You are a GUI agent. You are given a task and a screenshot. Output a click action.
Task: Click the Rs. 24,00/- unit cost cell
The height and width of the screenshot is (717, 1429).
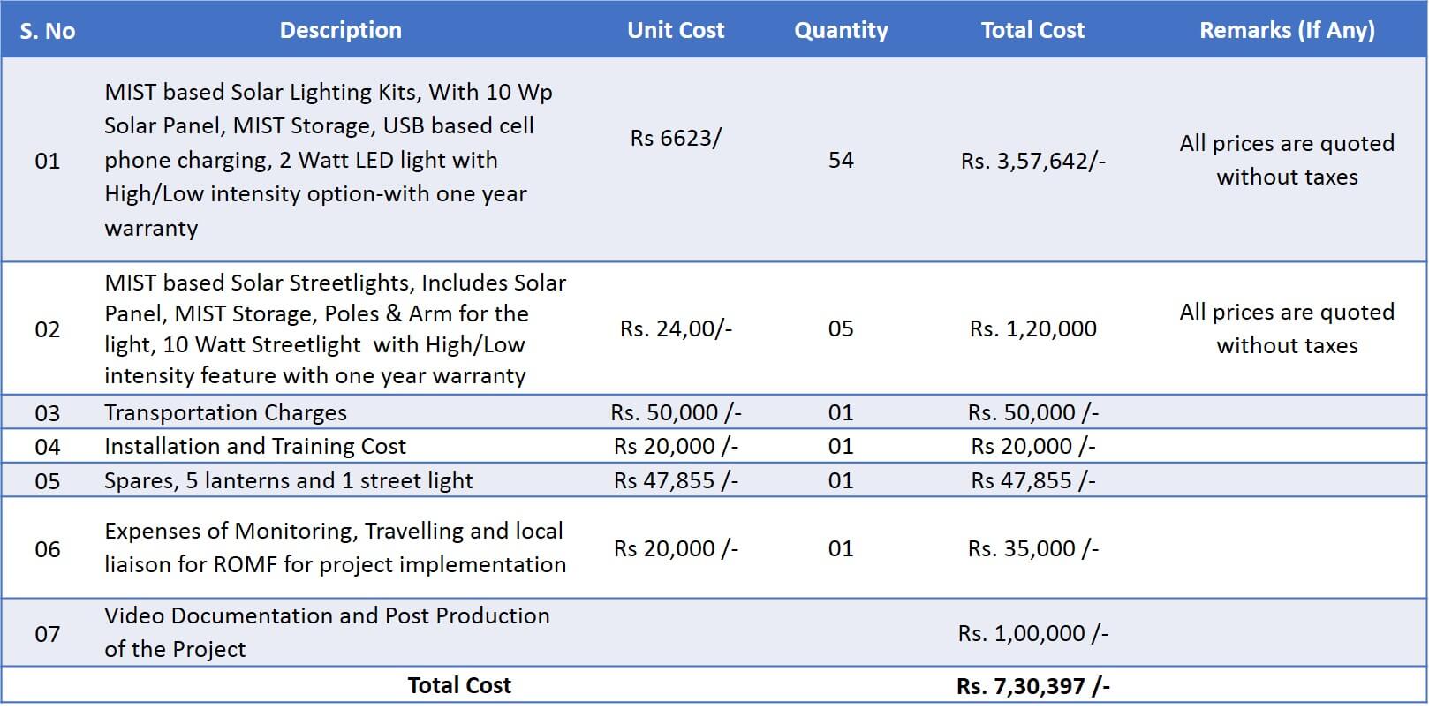point(676,329)
